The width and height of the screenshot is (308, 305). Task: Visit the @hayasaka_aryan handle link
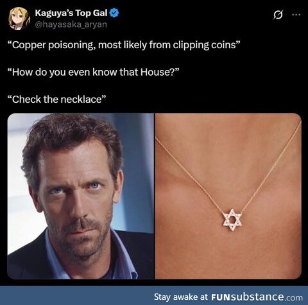71,24
